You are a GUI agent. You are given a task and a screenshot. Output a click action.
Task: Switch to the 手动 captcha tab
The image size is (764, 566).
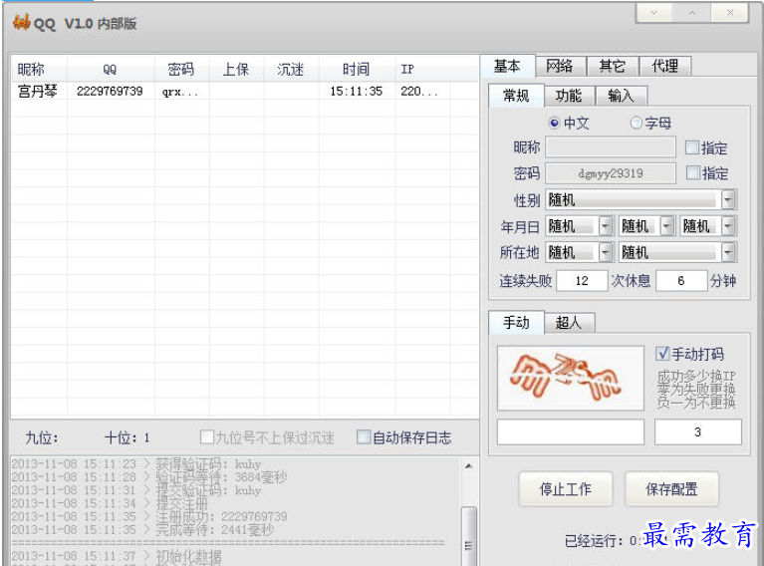[516, 322]
